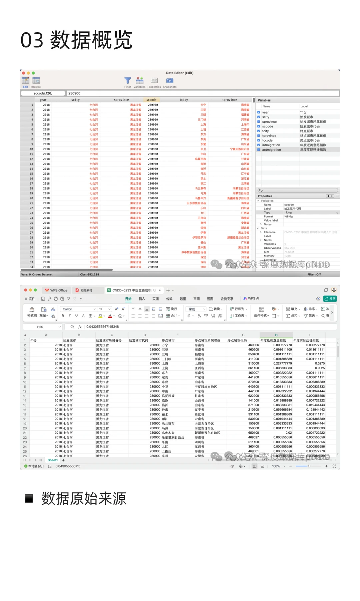
Task: Select the Edit mode icon in Data Editor
Action: click(25, 81)
